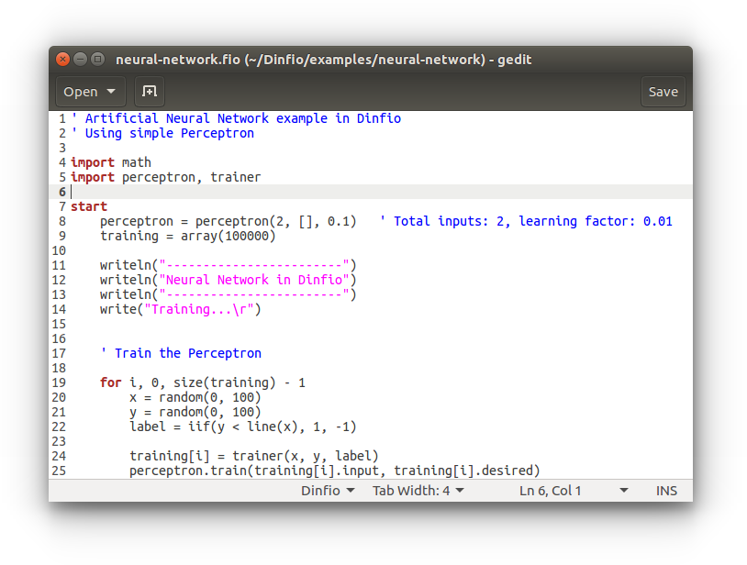The image size is (747, 565).
Task: Place cursor on empty highlighted line 6
Action: 367,192
